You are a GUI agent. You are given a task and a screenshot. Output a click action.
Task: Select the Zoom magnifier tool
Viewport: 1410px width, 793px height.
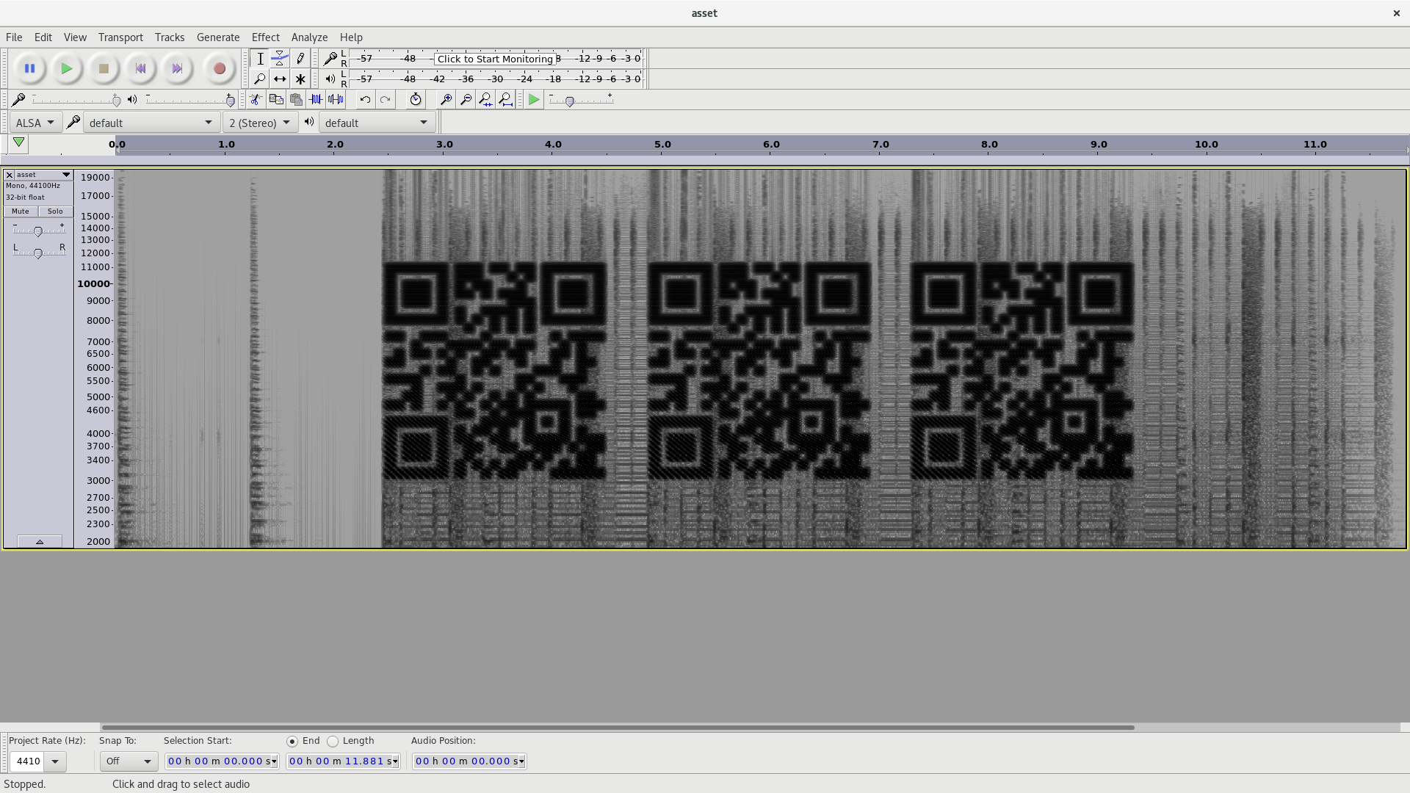tap(259, 79)
